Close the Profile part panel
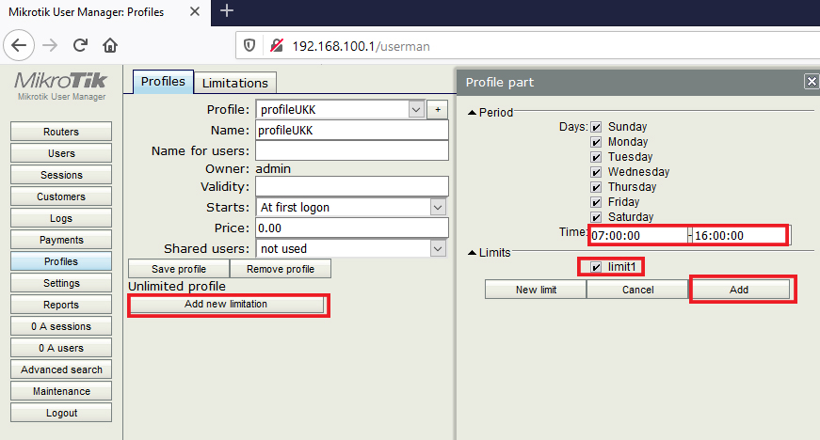 point(812,82)
